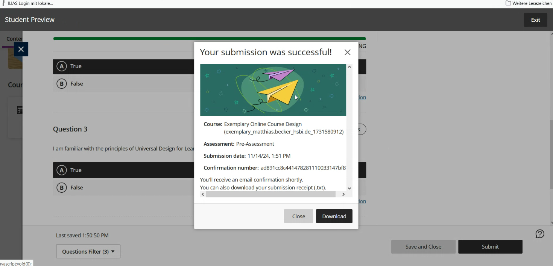The image size is (553, 266).
Task: Click the Assessment Pre-Assessment text
Action: tap(239, 144)
